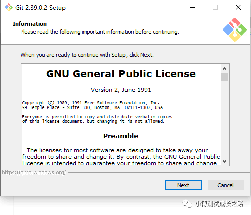Click the 'GNU General Public License' heading
This screenshot has width=251, height=215.
[121, 74]
